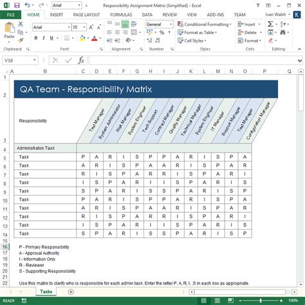305x305 pixels.
Task: Switch to Page Layout view in the status bar
Action: pyautogui.click(x=217, y=300)
